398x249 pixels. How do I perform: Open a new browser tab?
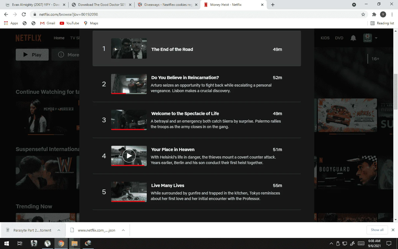(x=273, y=5)
